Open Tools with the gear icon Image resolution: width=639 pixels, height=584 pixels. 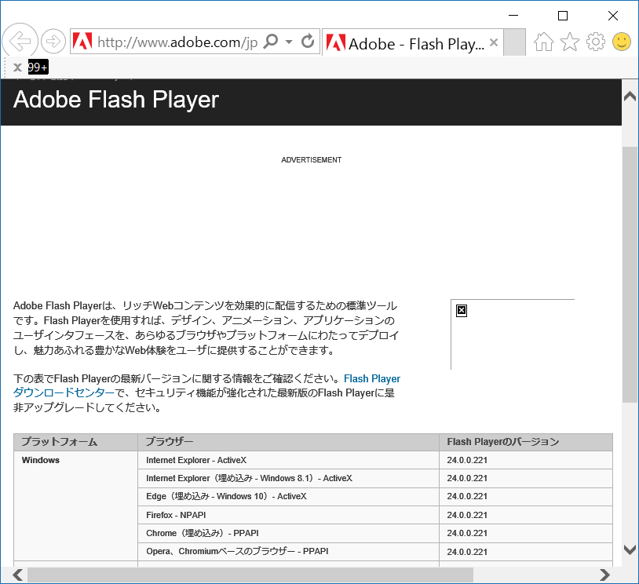click(595, 42)
